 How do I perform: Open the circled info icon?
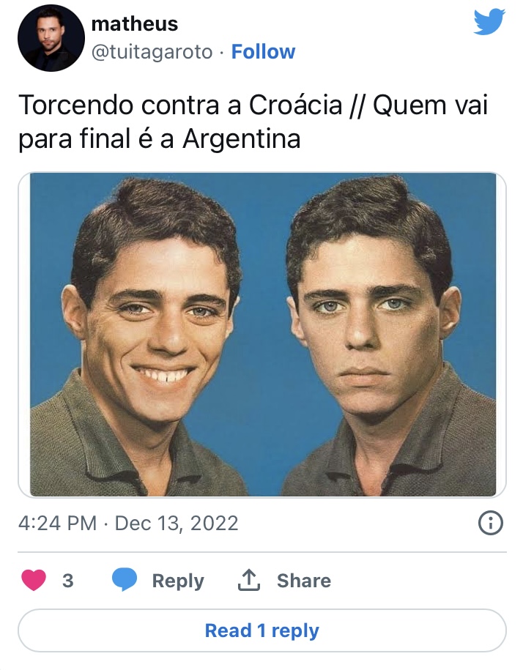click(491, 523)
